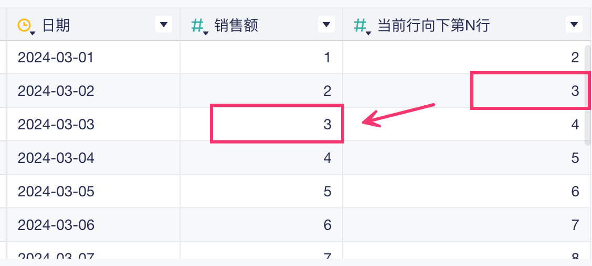Select the 日期 column header label
The height and width of the screenshot is (266, 592).
tap(56, 25)
